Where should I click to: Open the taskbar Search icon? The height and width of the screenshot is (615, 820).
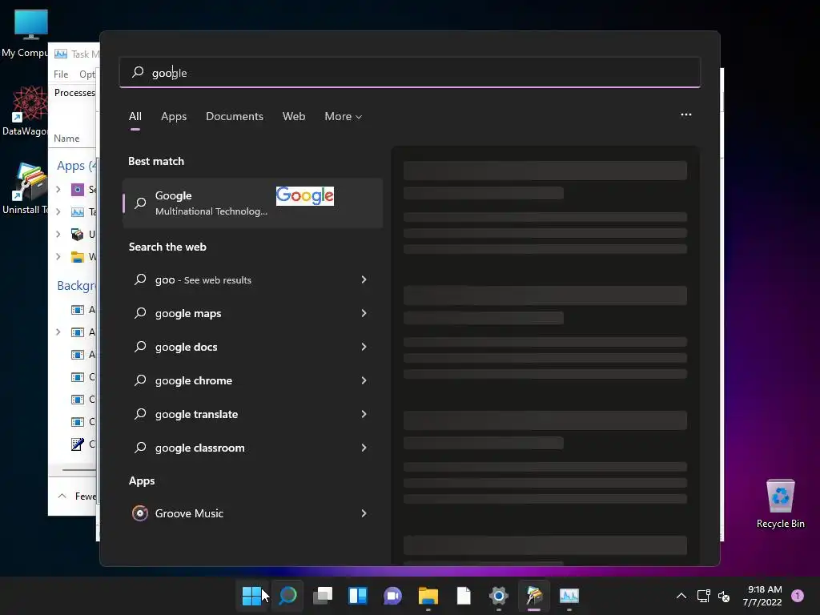pos(287,595)
